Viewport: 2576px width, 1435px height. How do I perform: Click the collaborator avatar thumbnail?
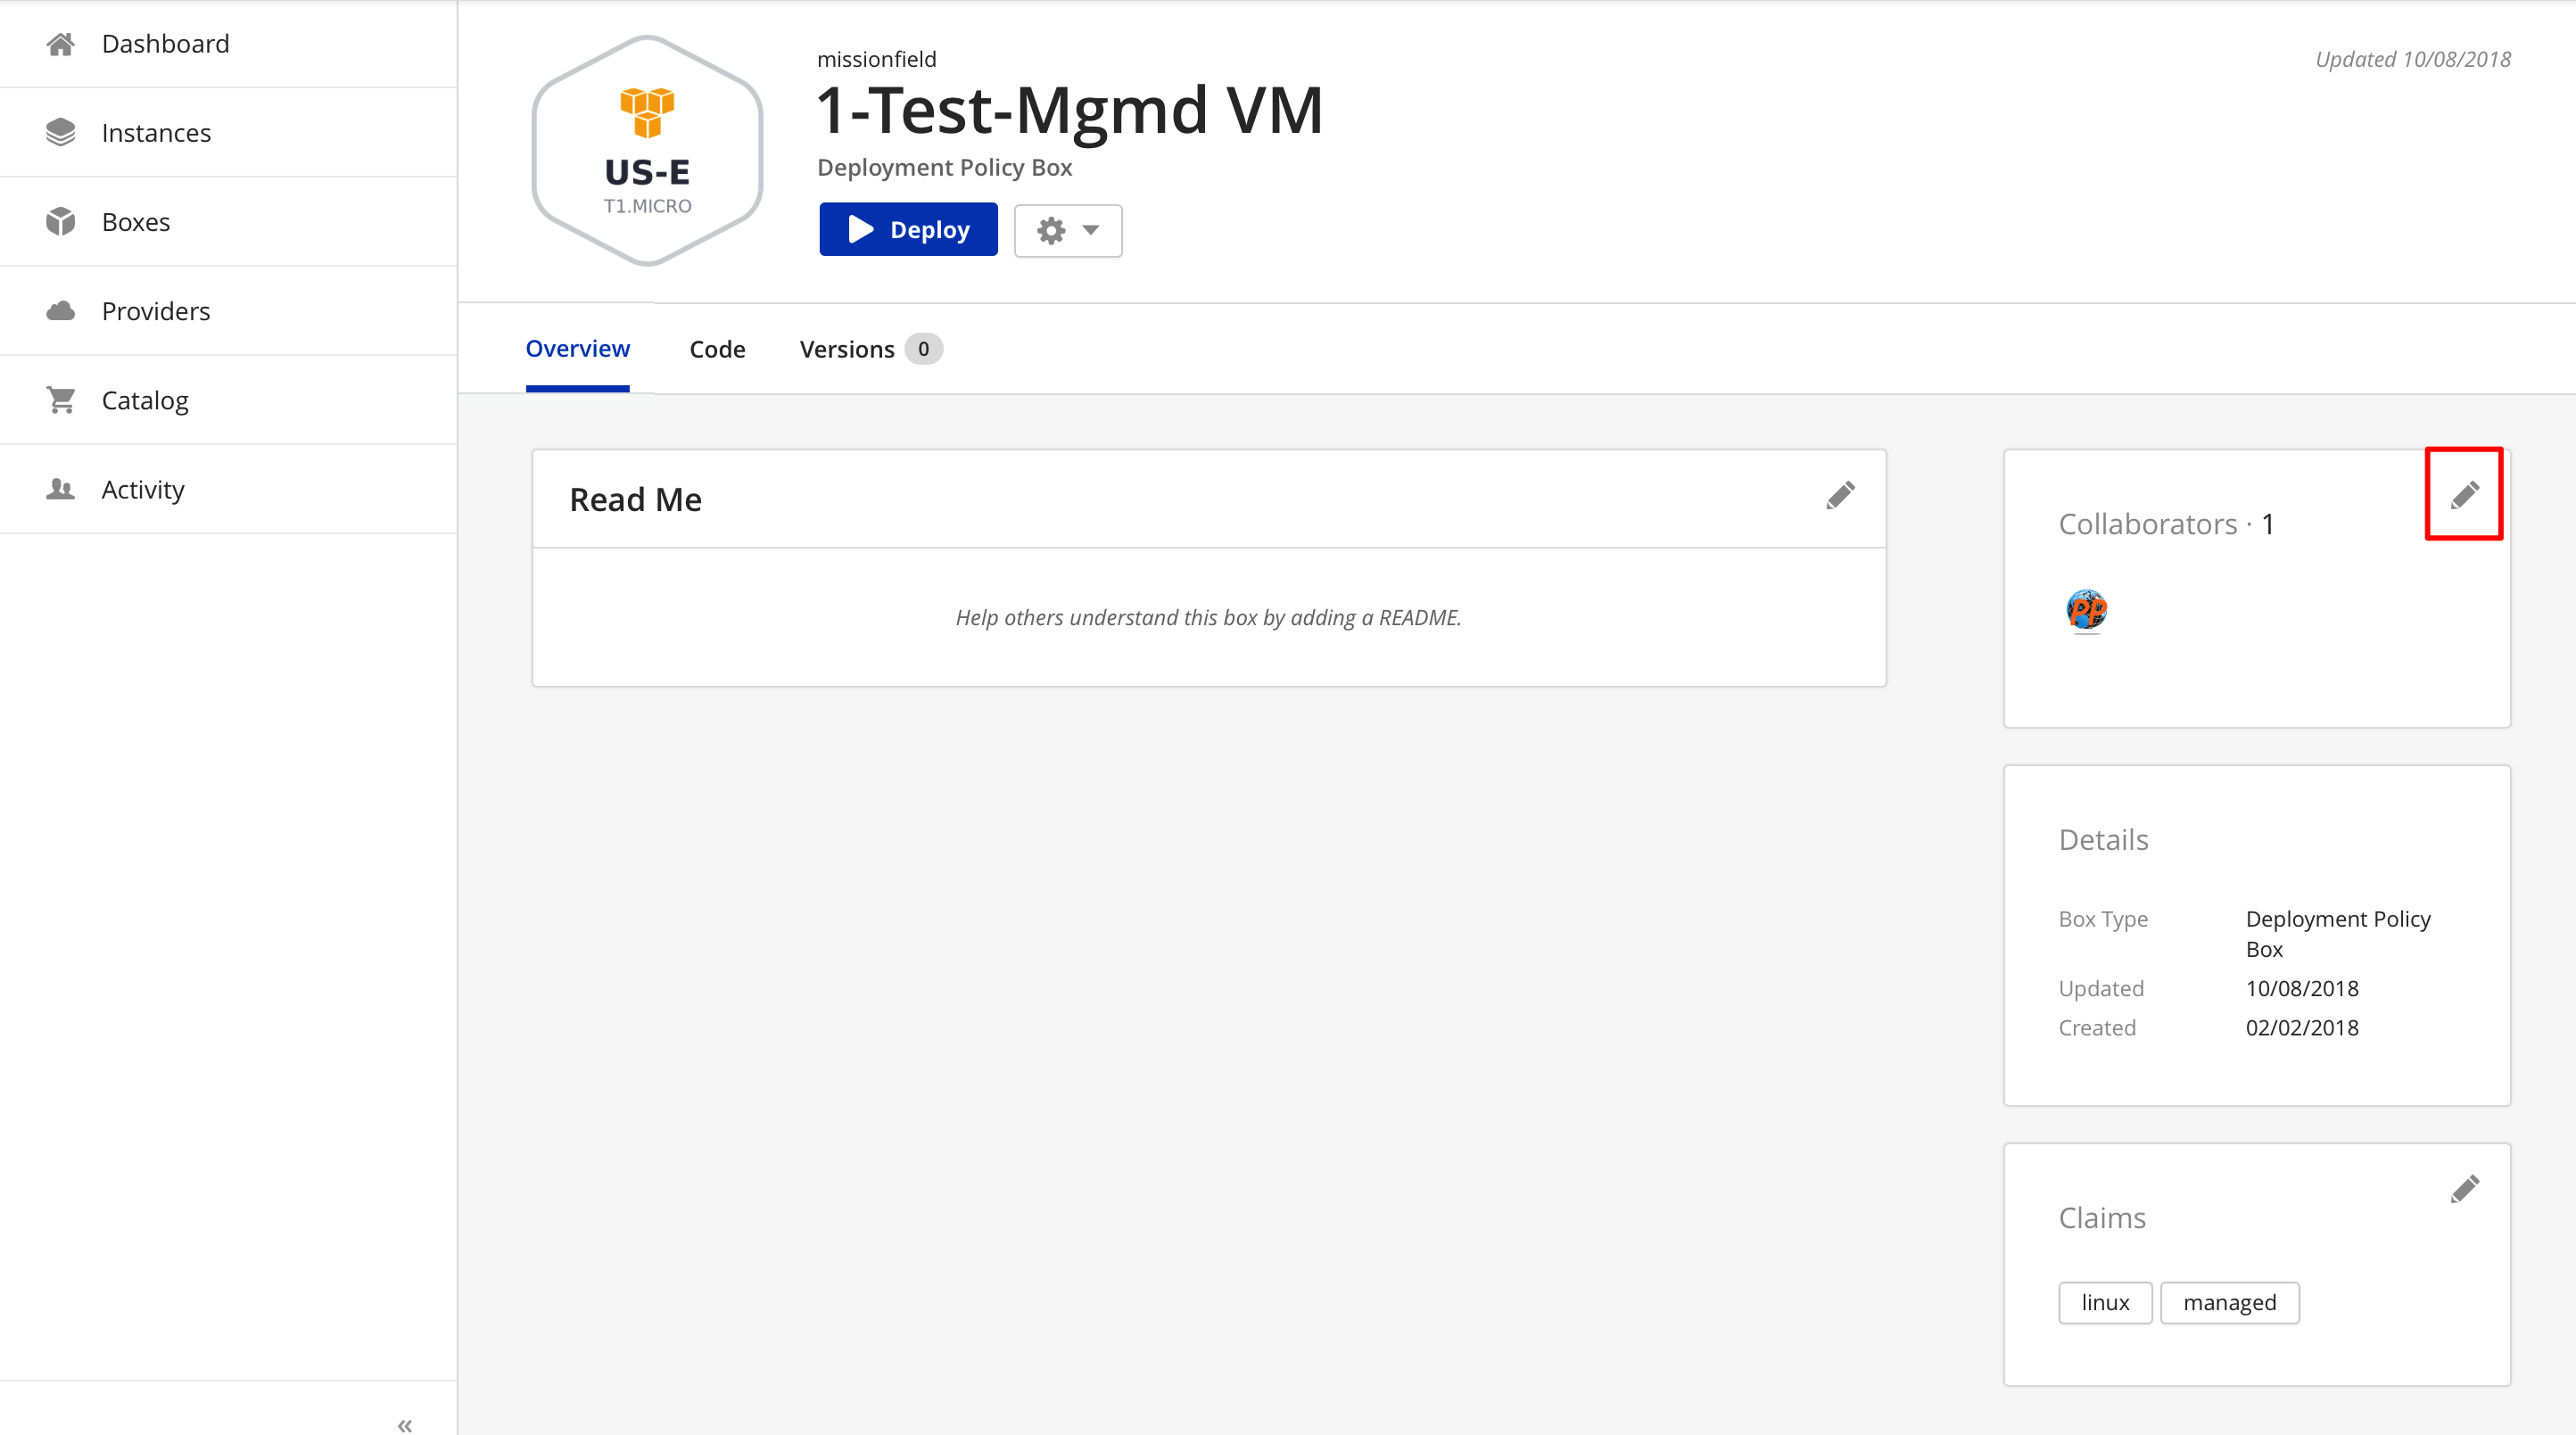[2086, 610]
